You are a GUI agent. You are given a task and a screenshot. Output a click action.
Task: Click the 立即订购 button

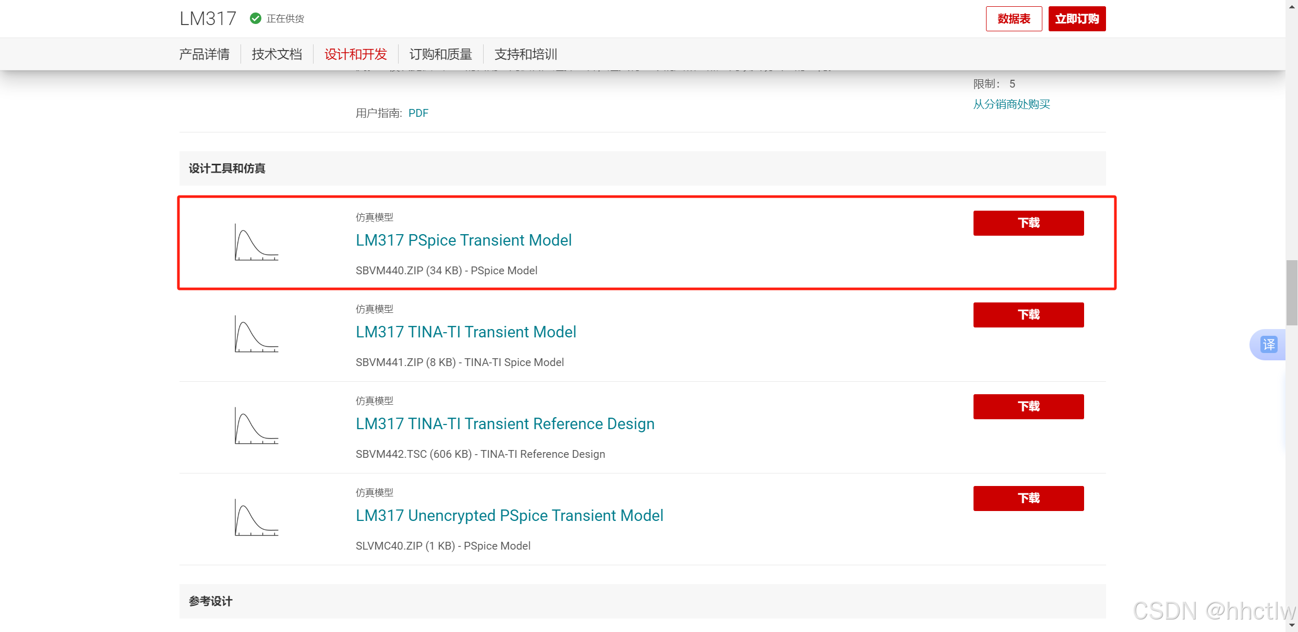pos(1077,19)
